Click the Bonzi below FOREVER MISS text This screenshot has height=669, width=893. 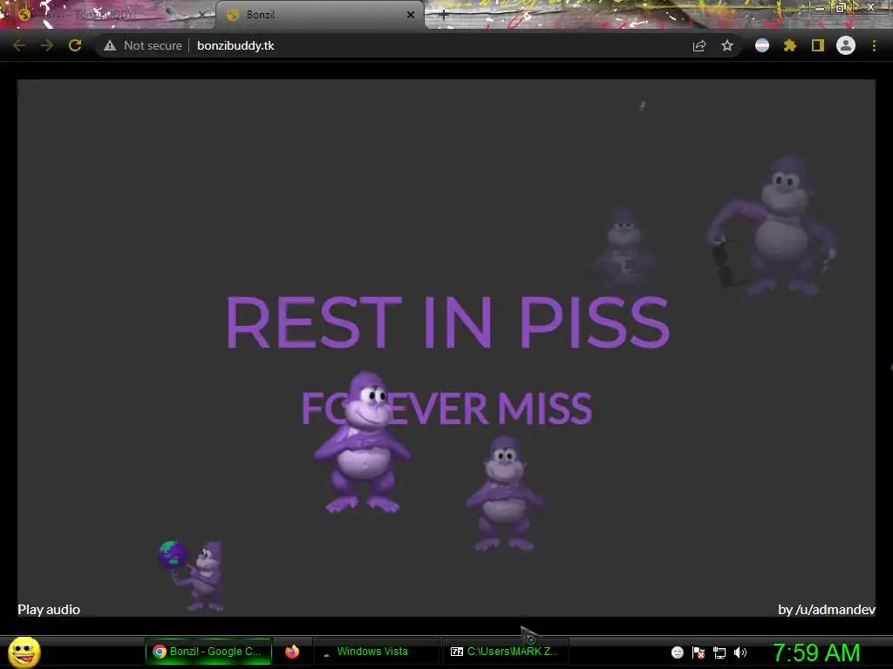[x=505, y=494]
